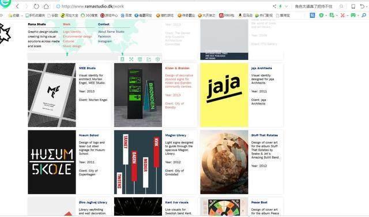Click the undo/restore arrow icon at top right

pos(362,6)
